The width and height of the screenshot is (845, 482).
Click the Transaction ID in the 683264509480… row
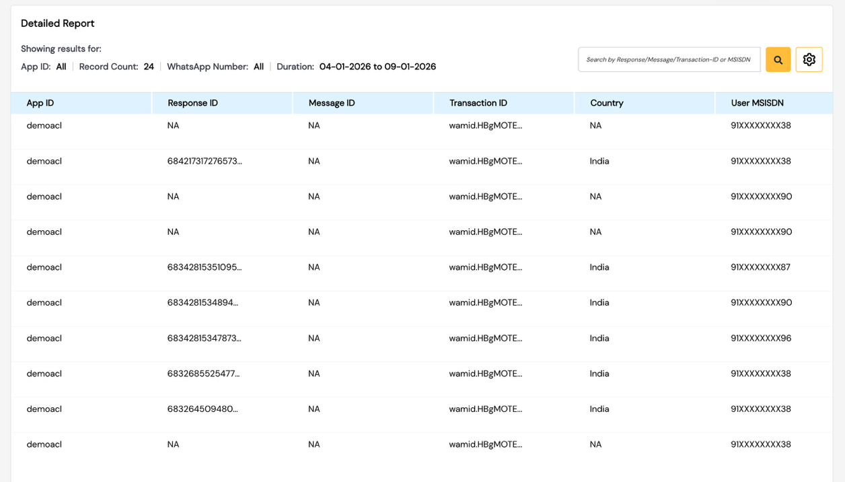[486, 409]
